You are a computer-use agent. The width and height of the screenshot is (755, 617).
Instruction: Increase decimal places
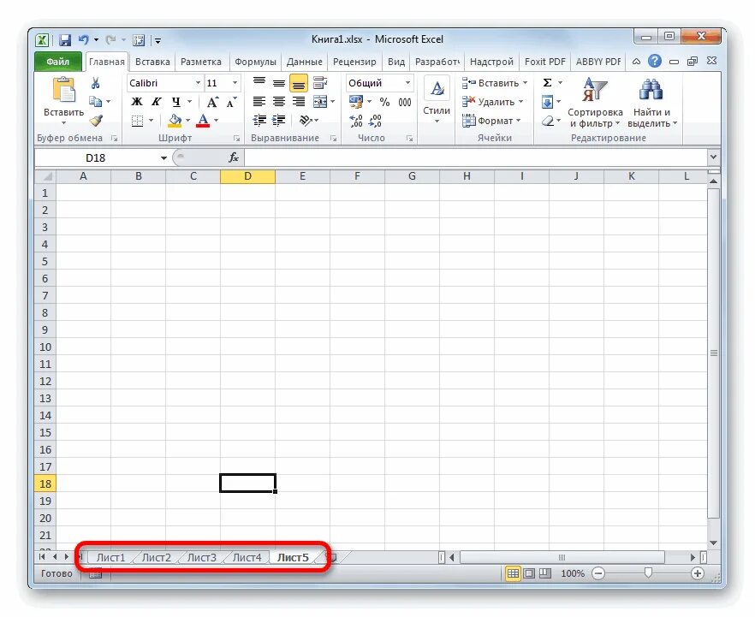(x=356, y=121)
